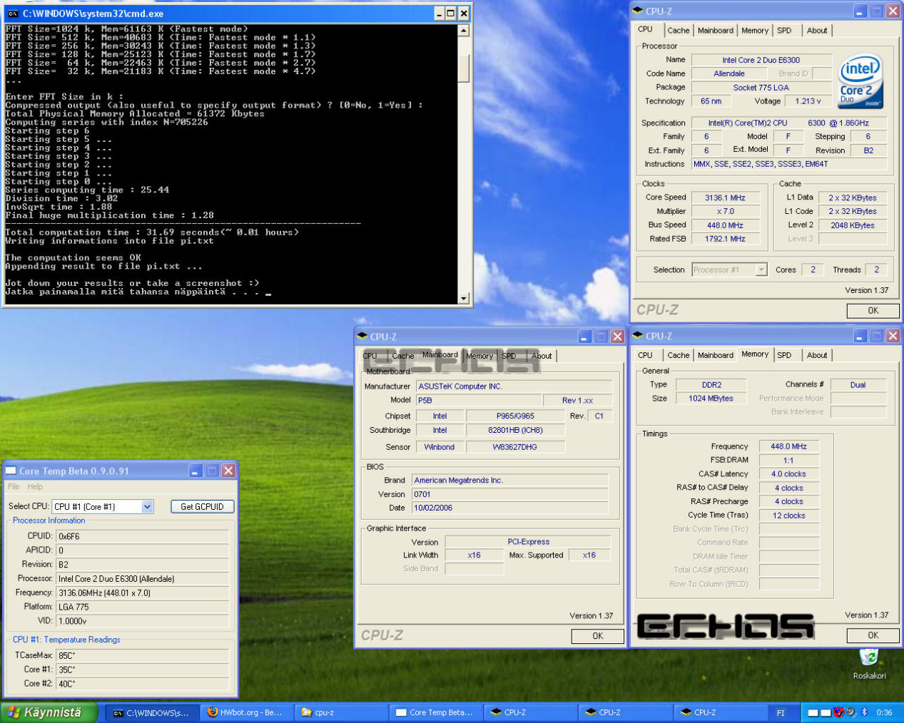Open the Processor #1 selection dropdown
Image resolution: width=904 pixels, height=723 pixels.
(x=761, y=270)
